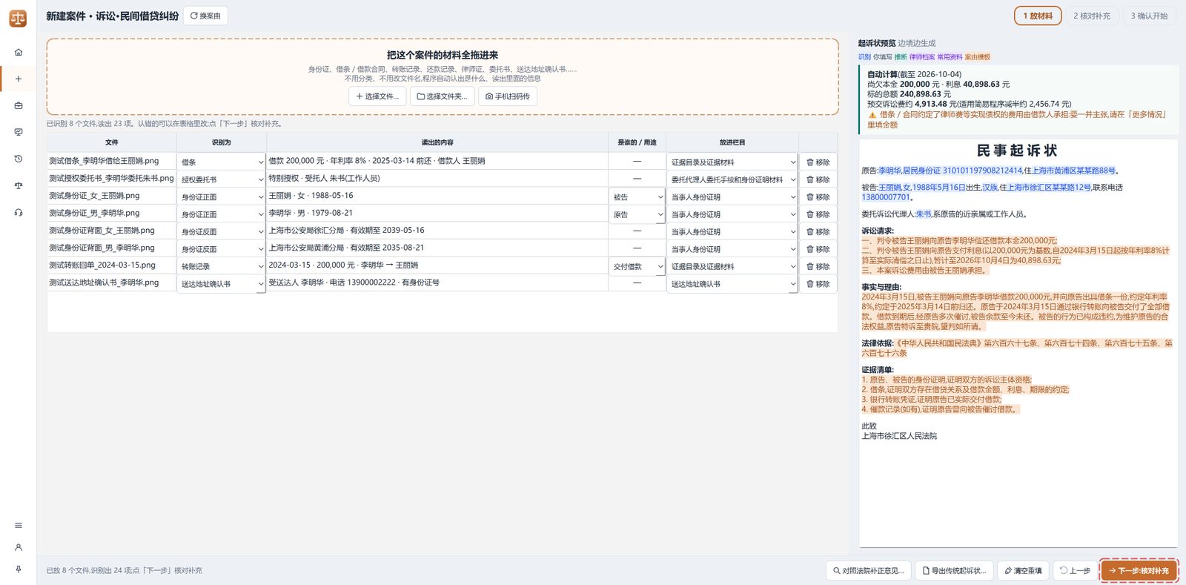
Task: Remove the 测试借条 file row
Action: pyautogui.click(x=818, y=162)
